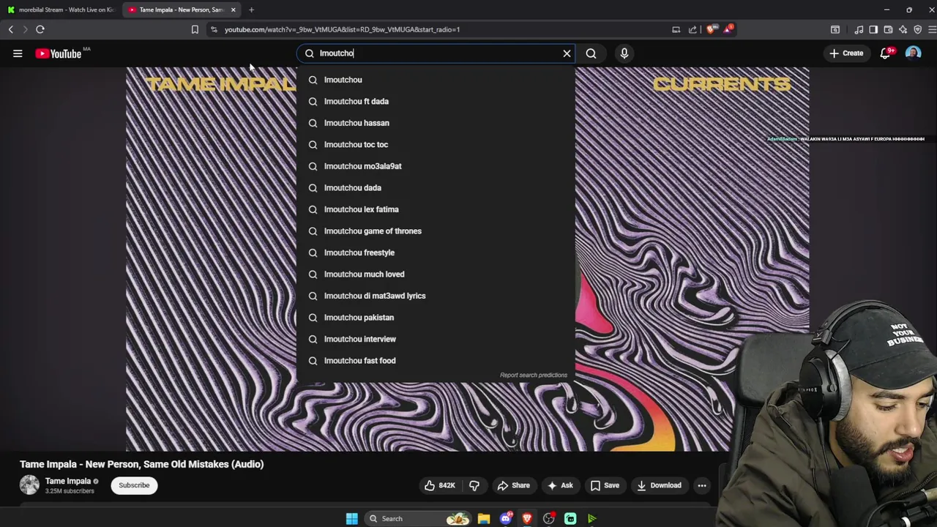Viewport: 937px width, 527px height.
Task: Go to the YouTube home logo
Action: [59, 53]
